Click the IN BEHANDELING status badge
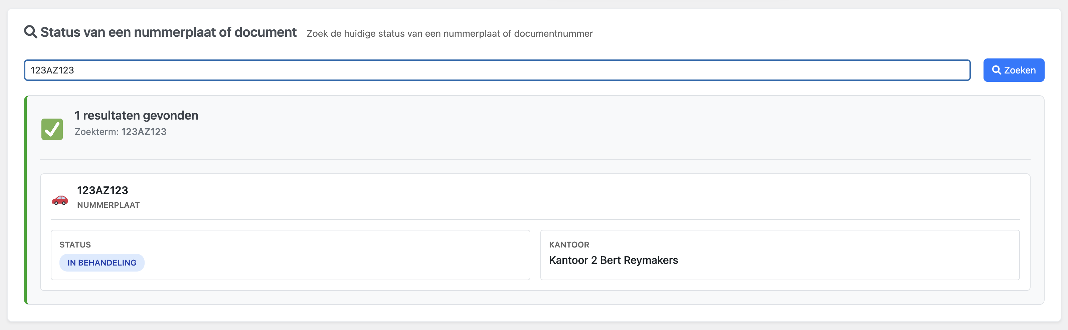Viewport: 1068px width, 330px height. (102, 263)
